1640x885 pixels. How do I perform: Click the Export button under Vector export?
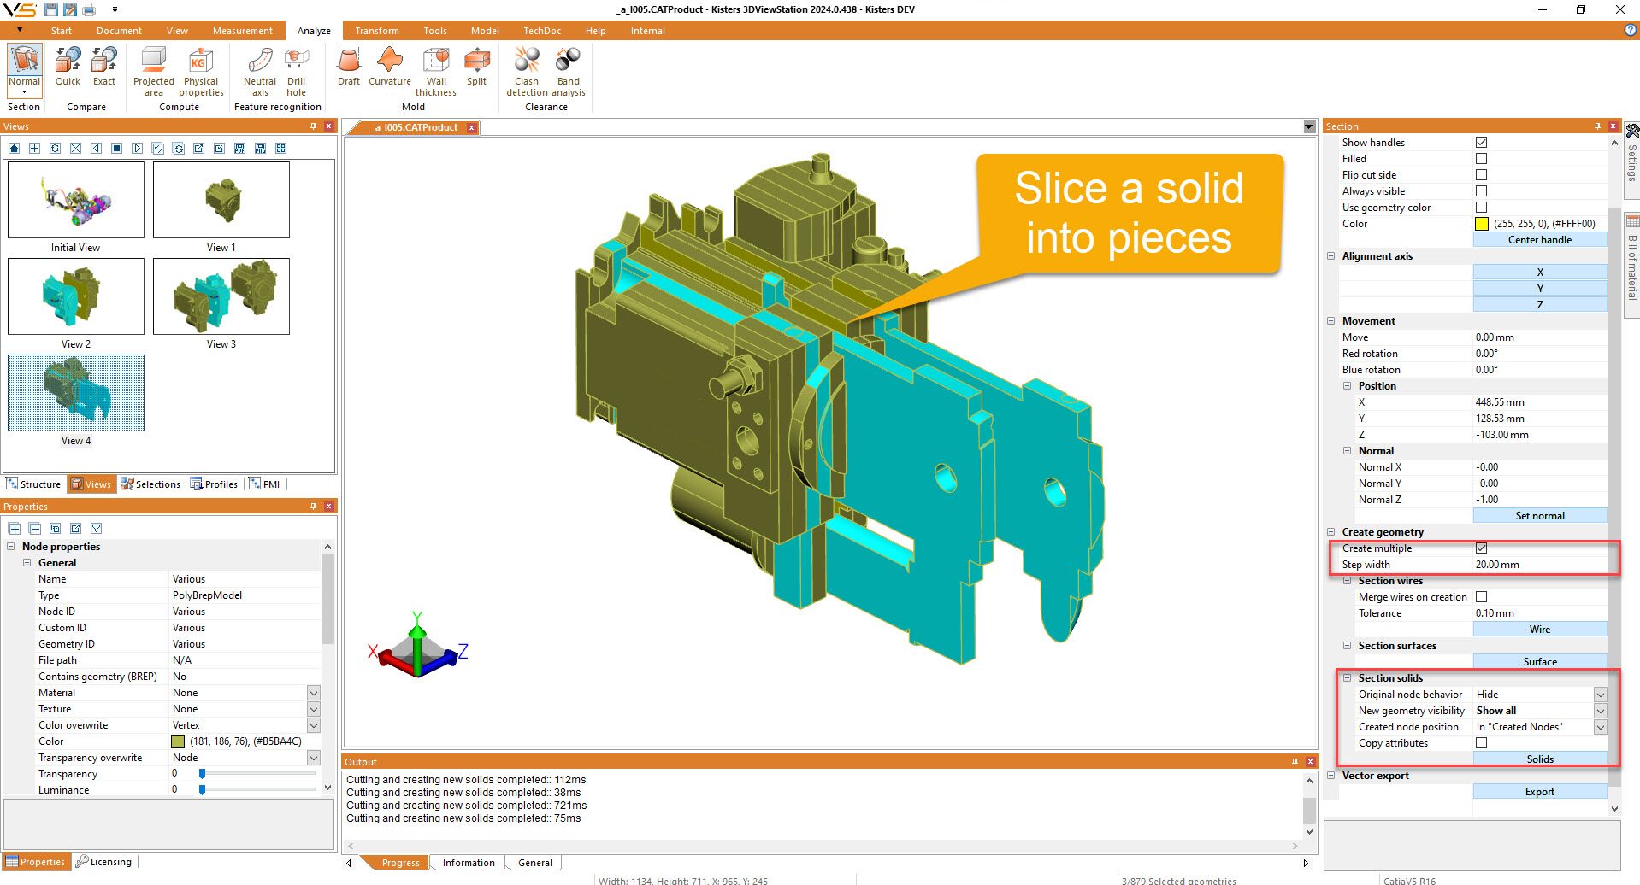pyautogui.click(x=1539, y=791)
